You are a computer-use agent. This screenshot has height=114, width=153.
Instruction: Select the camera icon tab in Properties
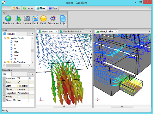tap(5, 74)
